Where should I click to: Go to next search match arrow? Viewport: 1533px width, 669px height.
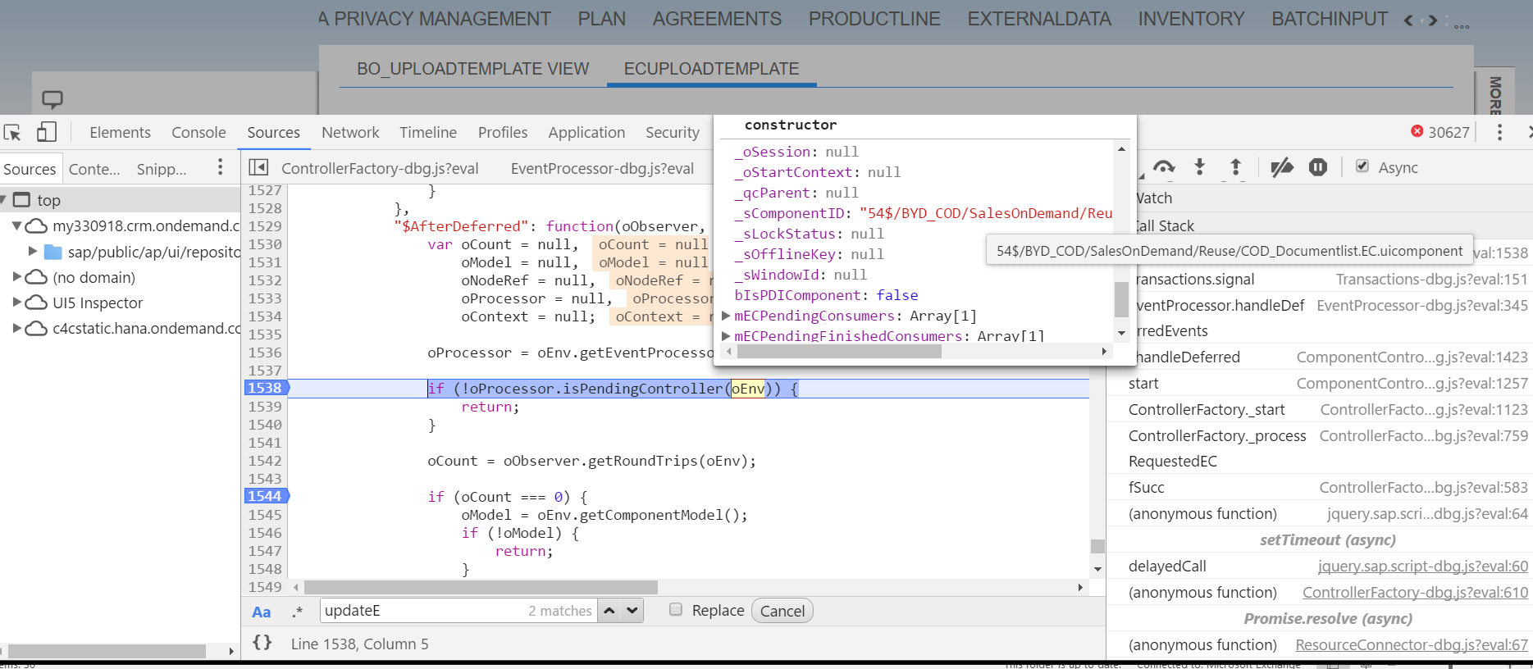(632, 611)
